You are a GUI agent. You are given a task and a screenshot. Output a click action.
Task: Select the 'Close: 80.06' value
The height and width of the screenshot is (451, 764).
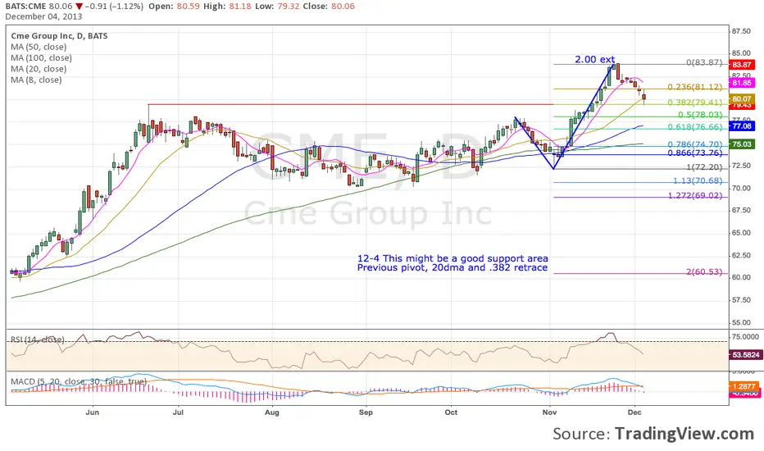[329, 7]
